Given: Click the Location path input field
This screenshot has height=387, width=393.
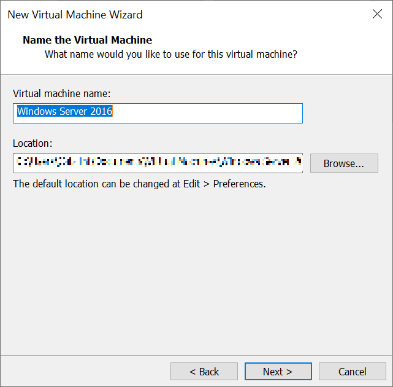Looking at the screenshot, I should [158, 163].
